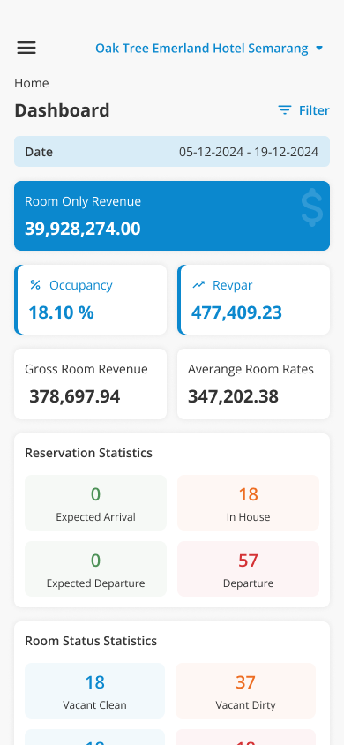Image resolution: width=344 pixels, height=745 pixels.
Task: Click the Dashboard page title
Action: click(62, 110)
